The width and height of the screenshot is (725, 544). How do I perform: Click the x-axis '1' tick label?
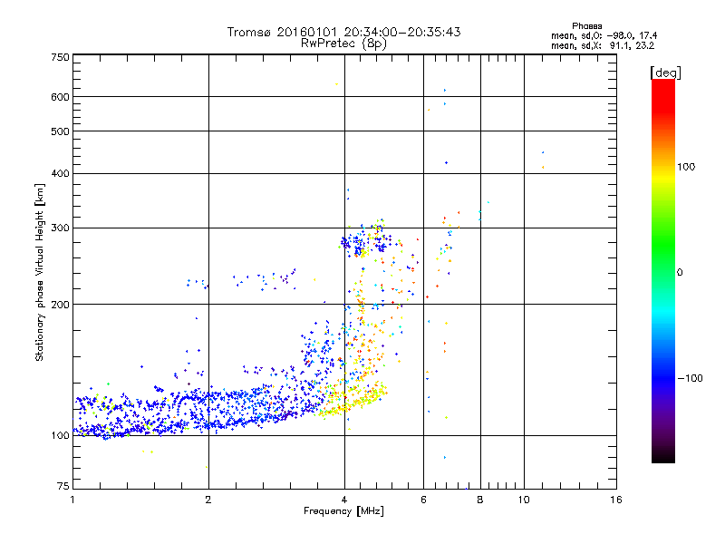72,500
